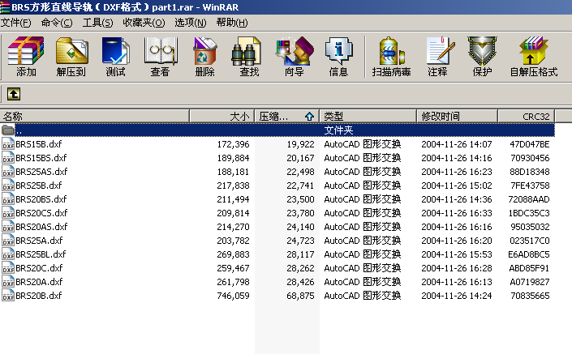Click CRC32 value 47D047BE
572x354 pixels.
[530, 144]
